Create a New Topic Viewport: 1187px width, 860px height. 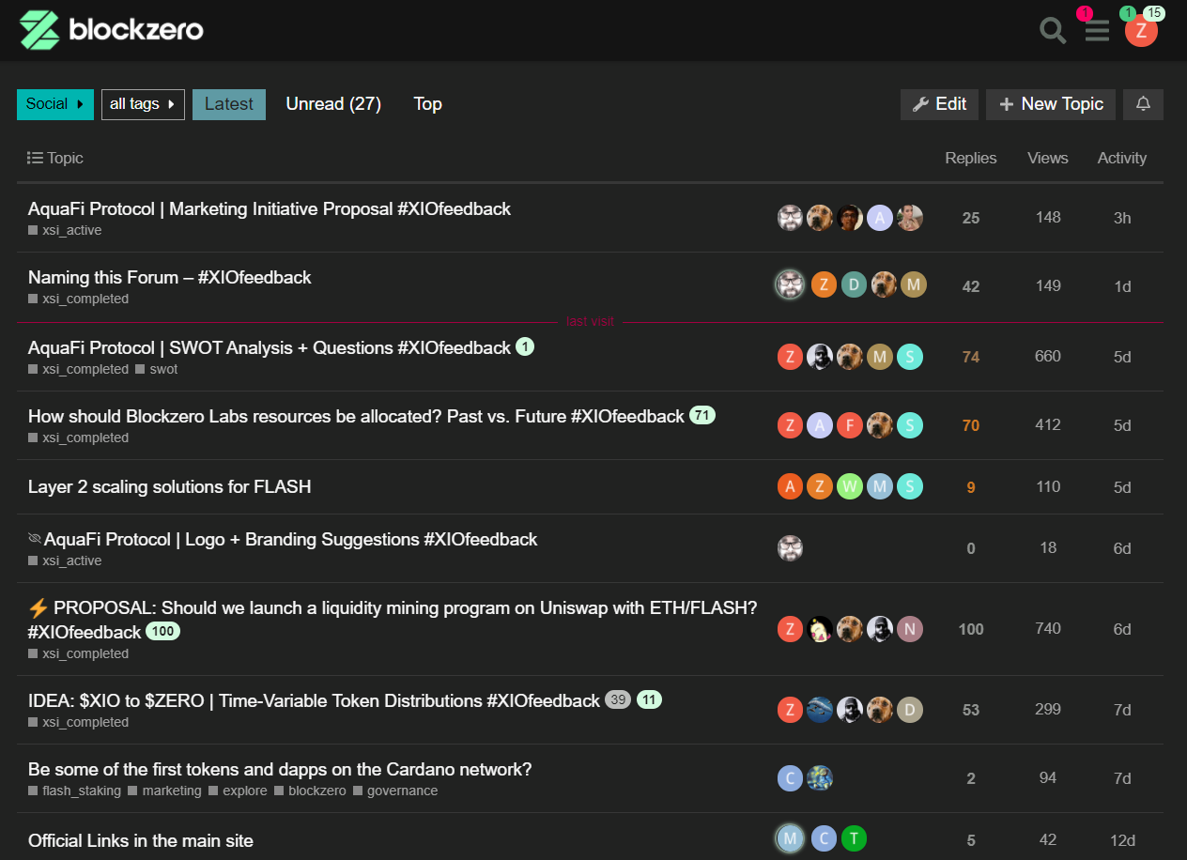(1051, 104)
